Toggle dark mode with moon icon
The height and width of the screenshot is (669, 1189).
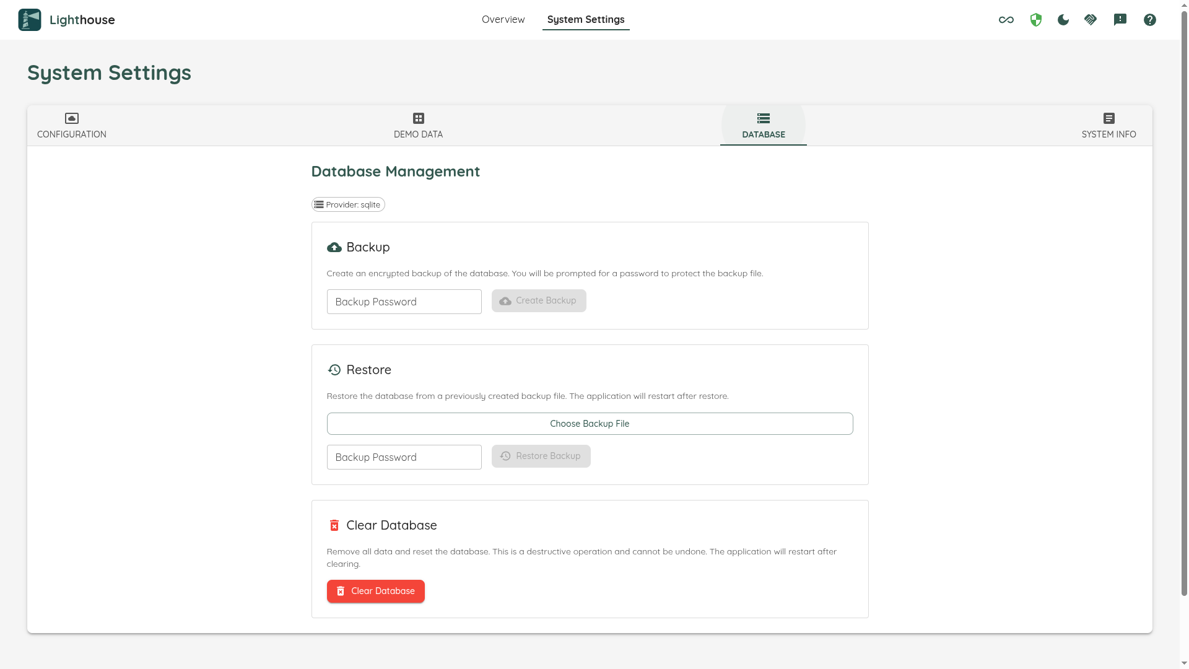(1063, 20)
